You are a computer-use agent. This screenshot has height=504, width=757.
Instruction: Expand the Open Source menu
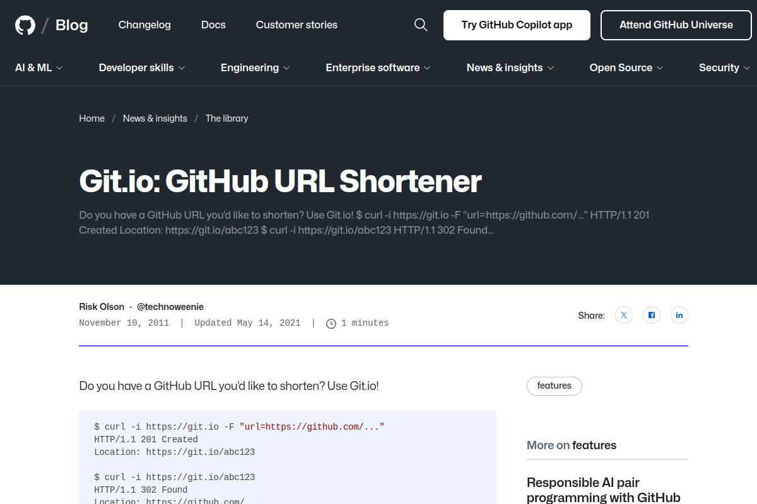click(626, 67)
